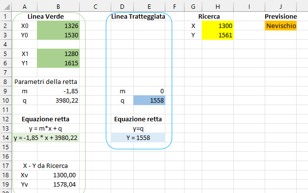The width and height of the screenshot is (308, 193).
Task: Select column E header
Action: pos(149,7)
